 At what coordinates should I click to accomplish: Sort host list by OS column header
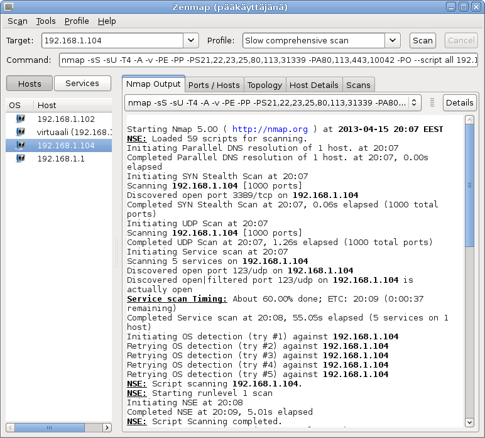(x=19, y=105)
